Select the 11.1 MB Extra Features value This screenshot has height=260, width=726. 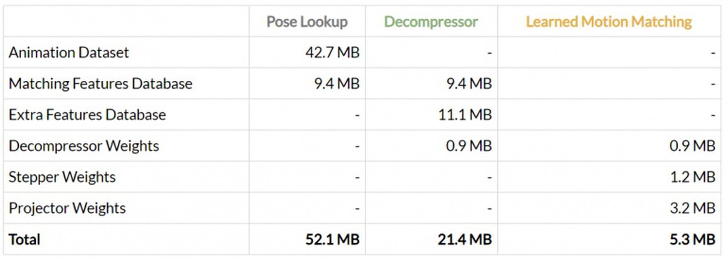pyautogui.click(x=466, y=115)
